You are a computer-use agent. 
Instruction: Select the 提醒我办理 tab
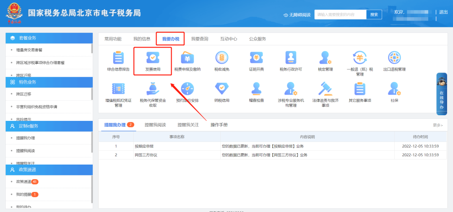coord(119,125)
